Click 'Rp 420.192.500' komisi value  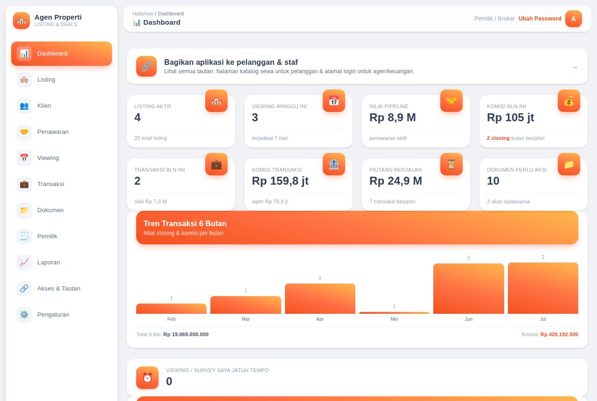click(x=559, y=334)
